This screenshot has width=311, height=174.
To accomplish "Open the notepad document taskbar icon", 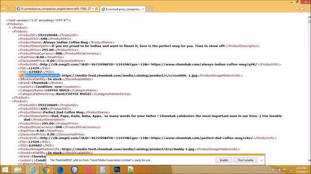I will click(103, 170).
